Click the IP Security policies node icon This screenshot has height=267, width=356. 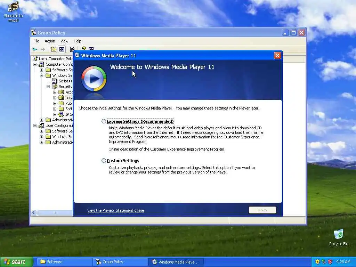click(x=61, y=114)
